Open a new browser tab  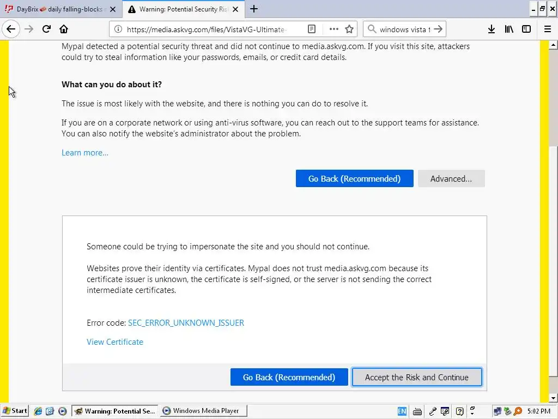click(254, 9)
